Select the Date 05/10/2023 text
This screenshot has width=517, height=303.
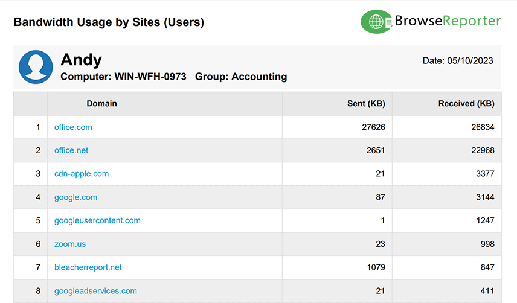click(x=458, y=60)
